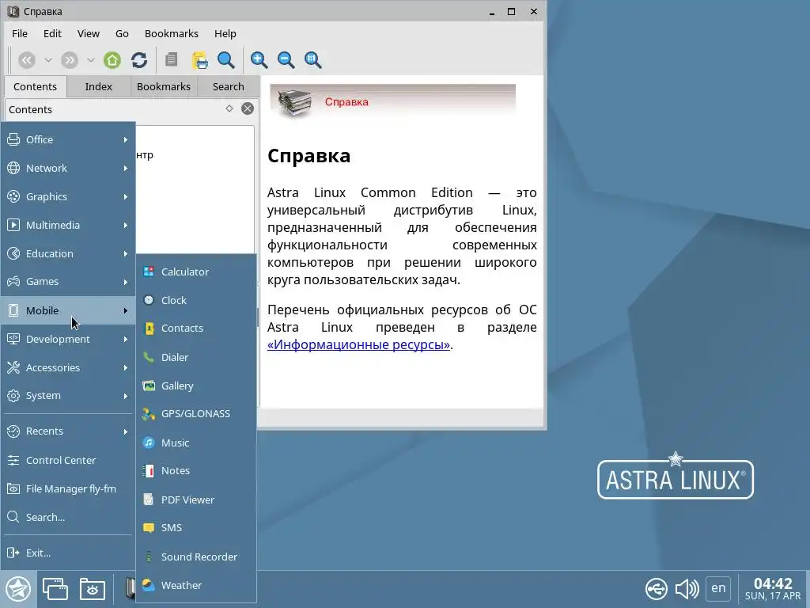810x608 pixels.
Task: Reload the help page
Action: 139,60
